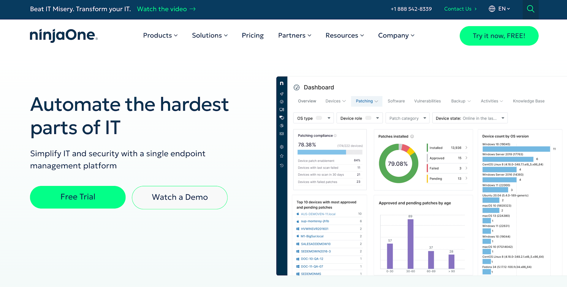
Task: Open the OS type dropdown arrow
Action: (x=329, y=118)
